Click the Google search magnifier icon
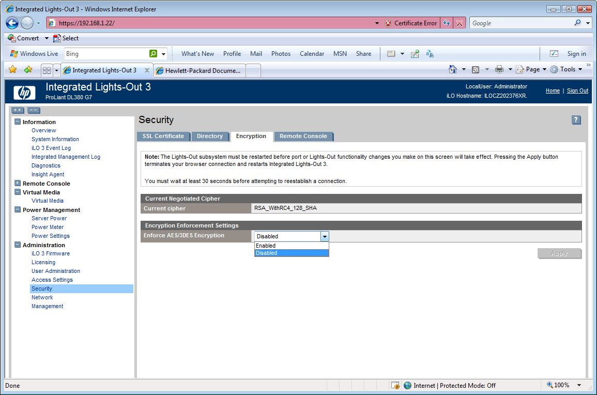The height and width of the screenshot is (395, 597). (x=577, y=23)
